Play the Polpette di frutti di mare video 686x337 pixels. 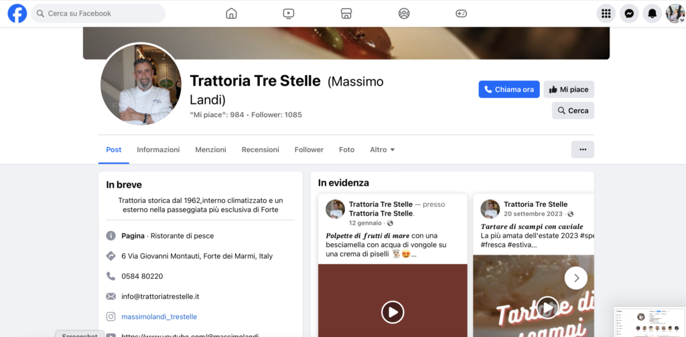tap(393, 312)
